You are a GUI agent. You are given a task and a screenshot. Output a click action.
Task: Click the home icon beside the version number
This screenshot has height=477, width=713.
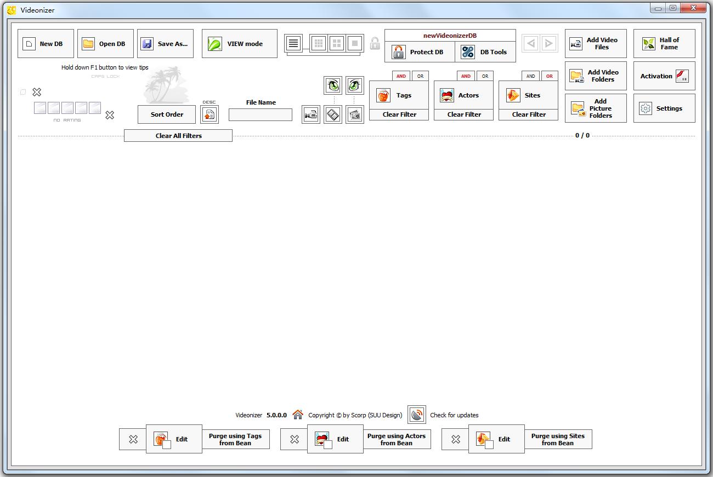[298, 415]
